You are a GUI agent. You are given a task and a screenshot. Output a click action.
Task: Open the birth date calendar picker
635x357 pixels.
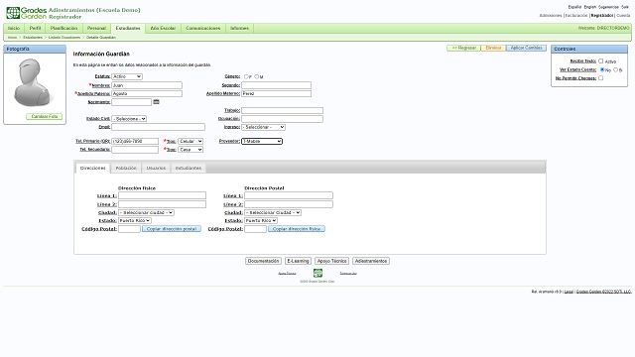point(157,102)
